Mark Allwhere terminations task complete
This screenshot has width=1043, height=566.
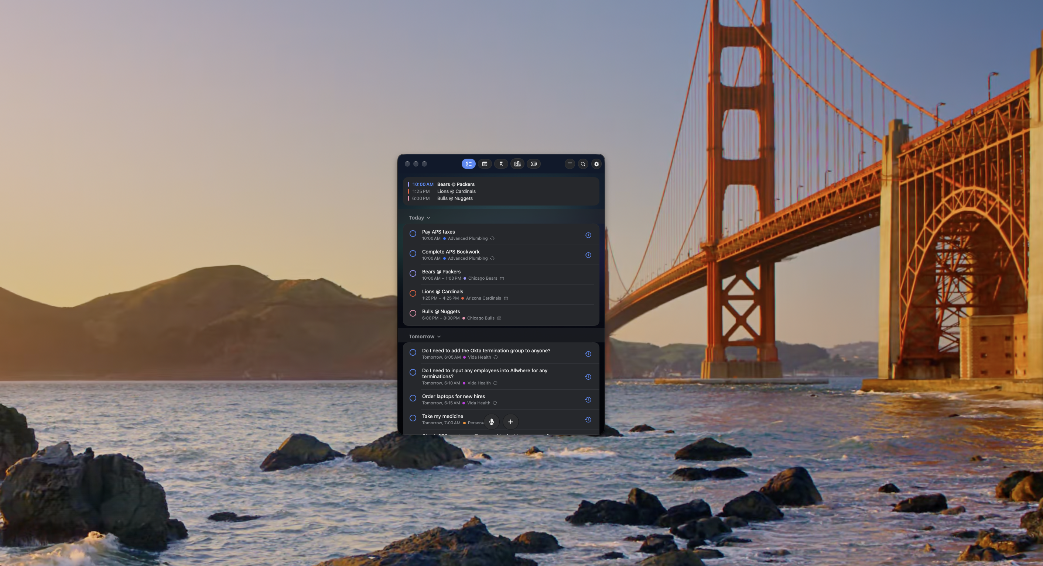[413, 372]
